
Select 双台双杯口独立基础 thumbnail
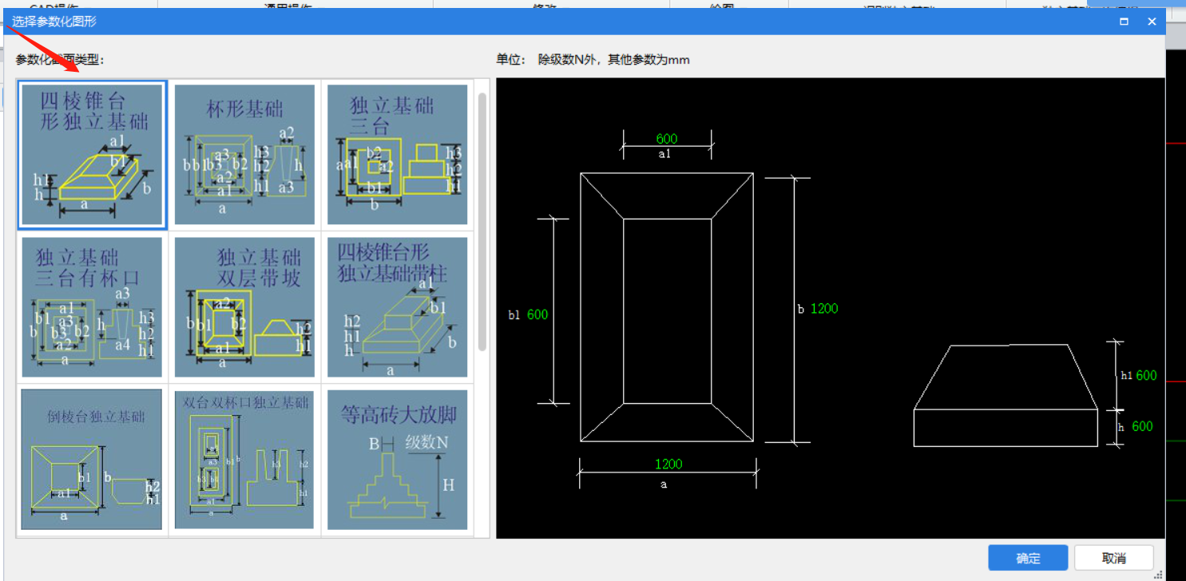244,460
